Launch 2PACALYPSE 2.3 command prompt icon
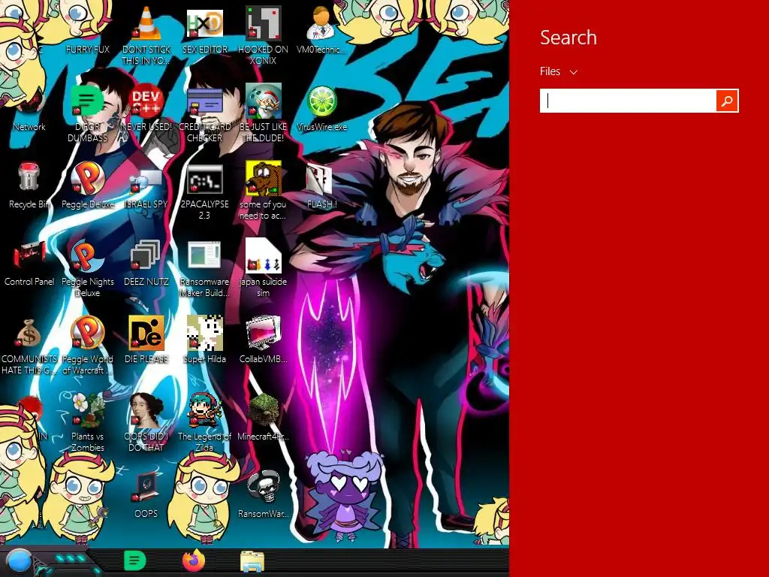Viewport: 769px width, 577px height. pyautogui.click(x=204, y=179)
